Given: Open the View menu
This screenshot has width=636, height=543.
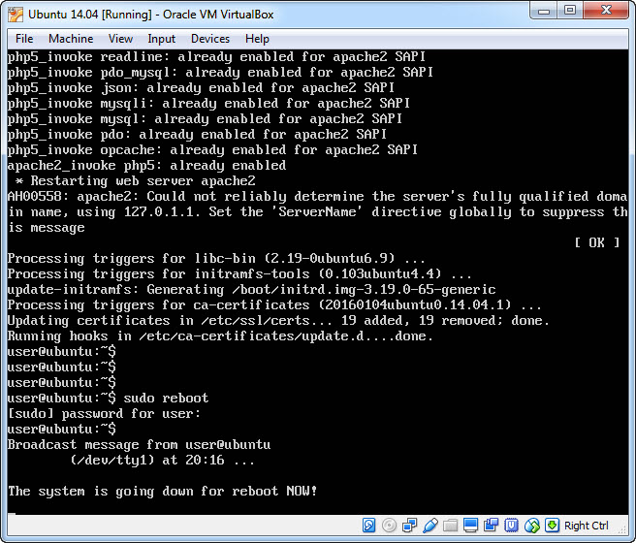Looking at the screenshot, I should click(x=120, y=39).
